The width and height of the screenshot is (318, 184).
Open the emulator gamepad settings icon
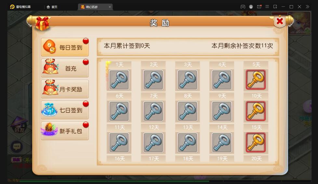(243, 7)
